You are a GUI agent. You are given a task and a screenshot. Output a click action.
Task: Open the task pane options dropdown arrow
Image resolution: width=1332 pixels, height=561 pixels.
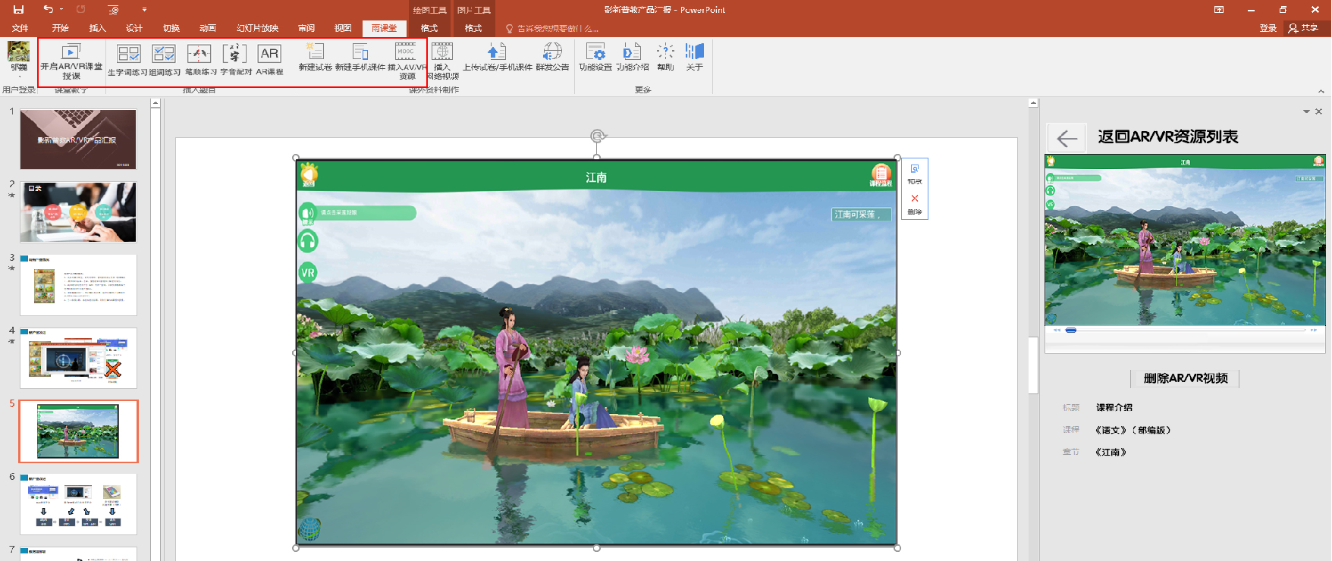point(1306,111)
